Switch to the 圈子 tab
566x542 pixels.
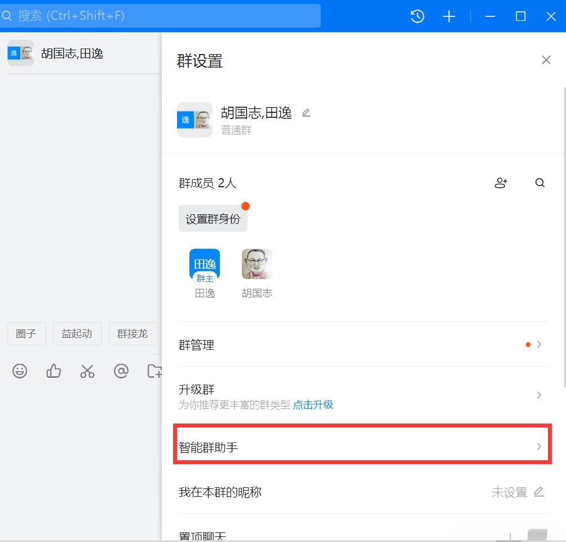coord(26,334)
